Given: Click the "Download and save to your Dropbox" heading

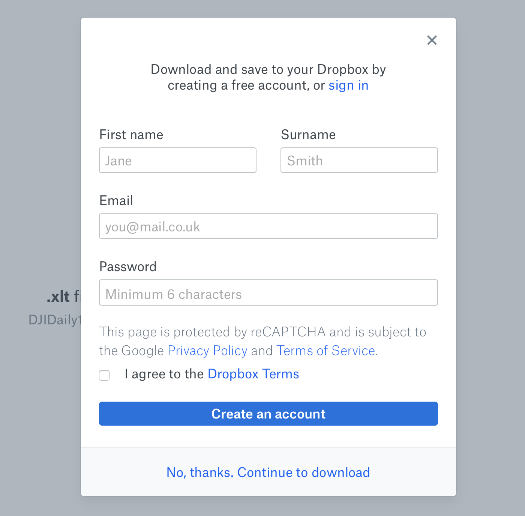Looking at the screenshot, I should click(x=268, y=70).
